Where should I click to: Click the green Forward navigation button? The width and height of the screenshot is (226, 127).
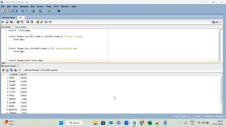pos(40,11)
